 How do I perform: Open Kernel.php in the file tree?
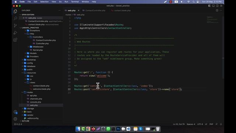tap(38, 50)
